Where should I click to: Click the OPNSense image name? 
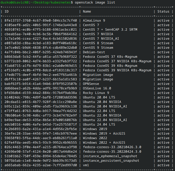(91, 84)
